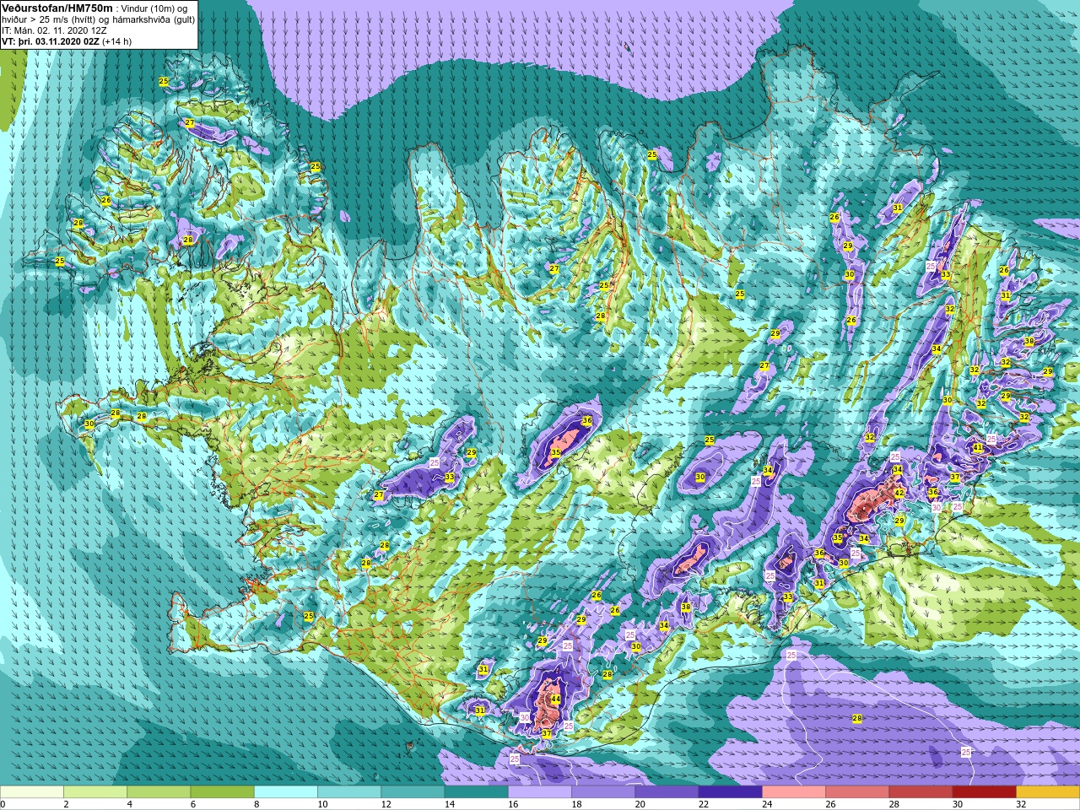The width and height of the screenshot is (1080, 810).
Task: Click the 'IT: Mán. 02. 11. 2020 12Z' line
Action: (54, 30)
